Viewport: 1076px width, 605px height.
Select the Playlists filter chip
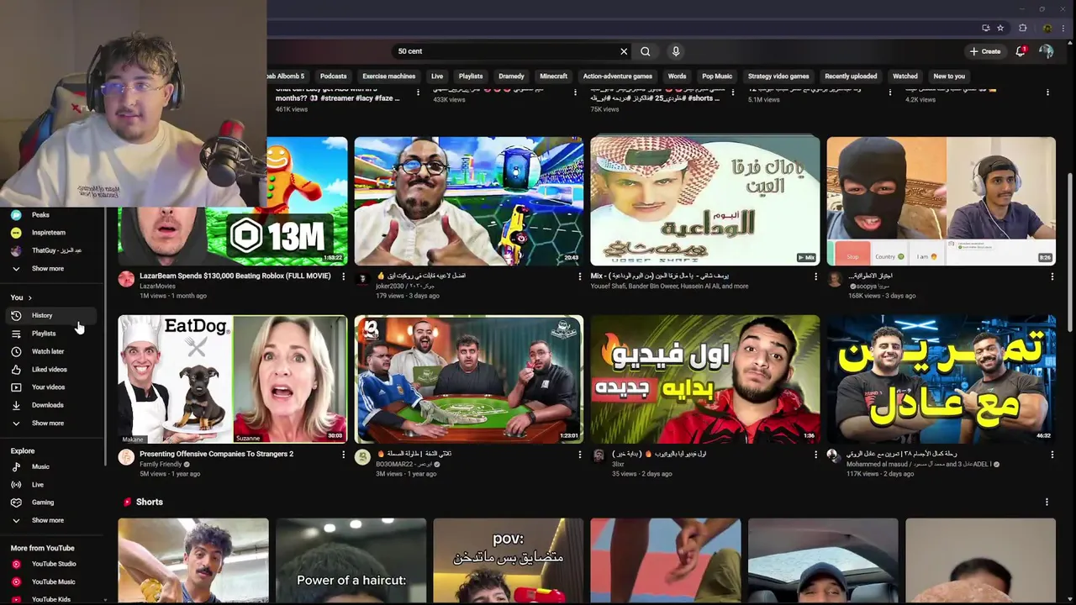coord(471,76)
